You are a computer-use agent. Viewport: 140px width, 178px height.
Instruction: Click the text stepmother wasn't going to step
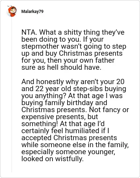[x=74, y=46]
